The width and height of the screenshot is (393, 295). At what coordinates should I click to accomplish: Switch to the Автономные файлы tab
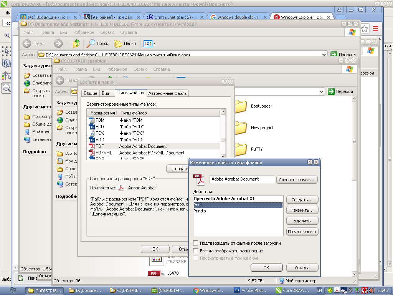tap(168, 93)
